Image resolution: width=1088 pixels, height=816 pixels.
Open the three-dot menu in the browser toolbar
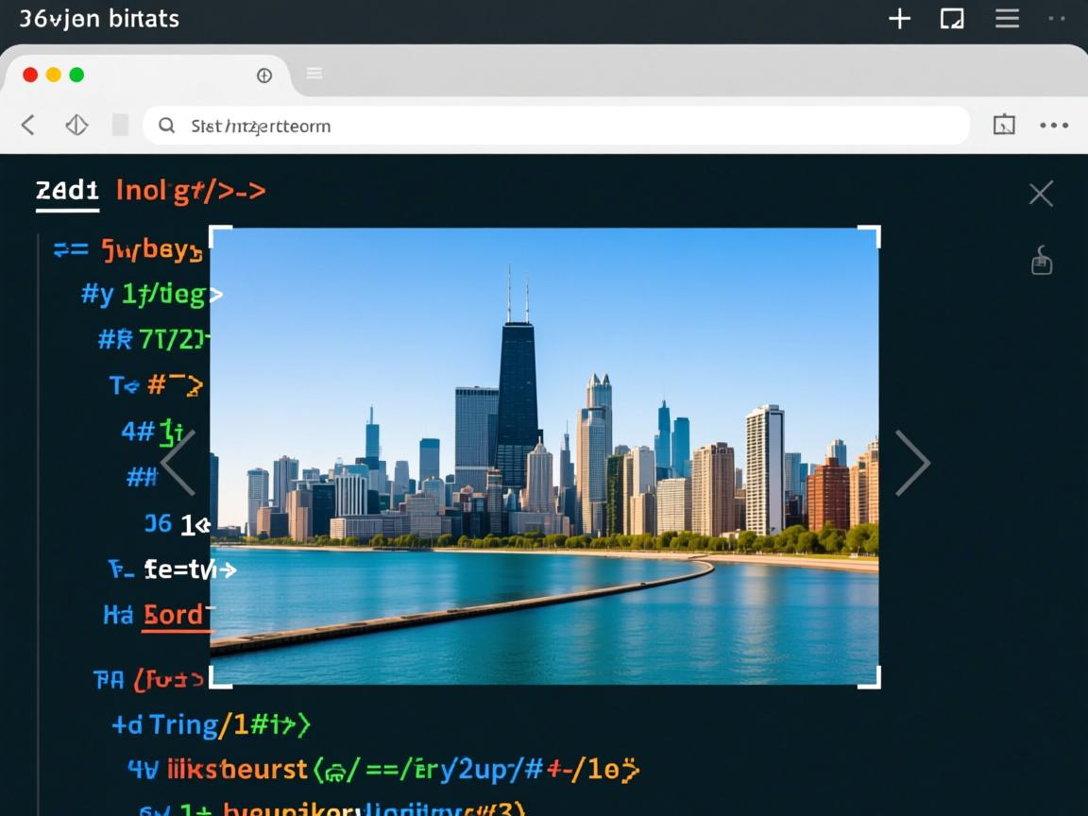(x=1053, y=125)
